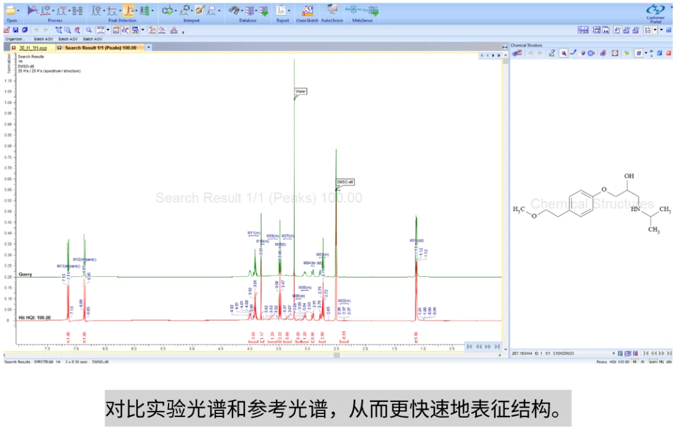Click the first Process spectrum icon
This screenshot has height=429, width=677.
click(33, 11)
